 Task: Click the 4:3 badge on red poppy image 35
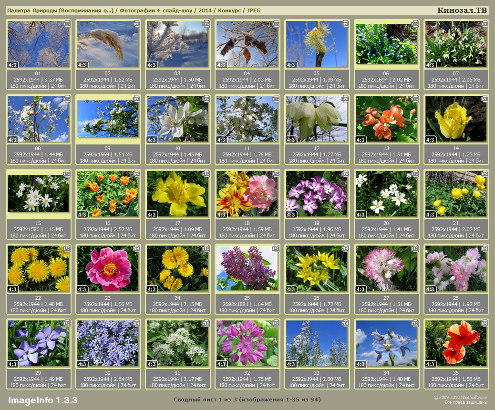click(430, 364)
